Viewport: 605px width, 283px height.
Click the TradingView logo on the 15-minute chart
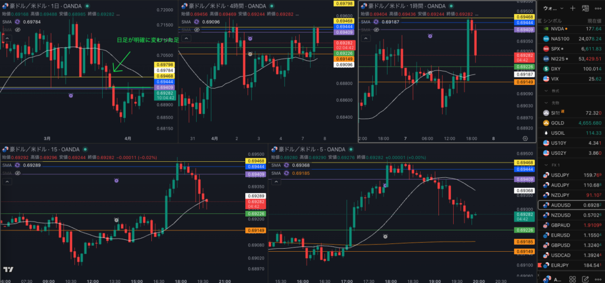point(8,269)
